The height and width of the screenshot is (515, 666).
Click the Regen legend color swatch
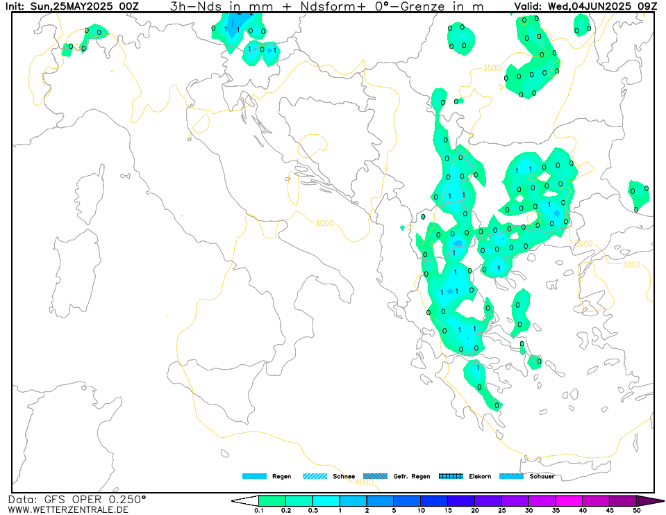(x=254, y=476)
